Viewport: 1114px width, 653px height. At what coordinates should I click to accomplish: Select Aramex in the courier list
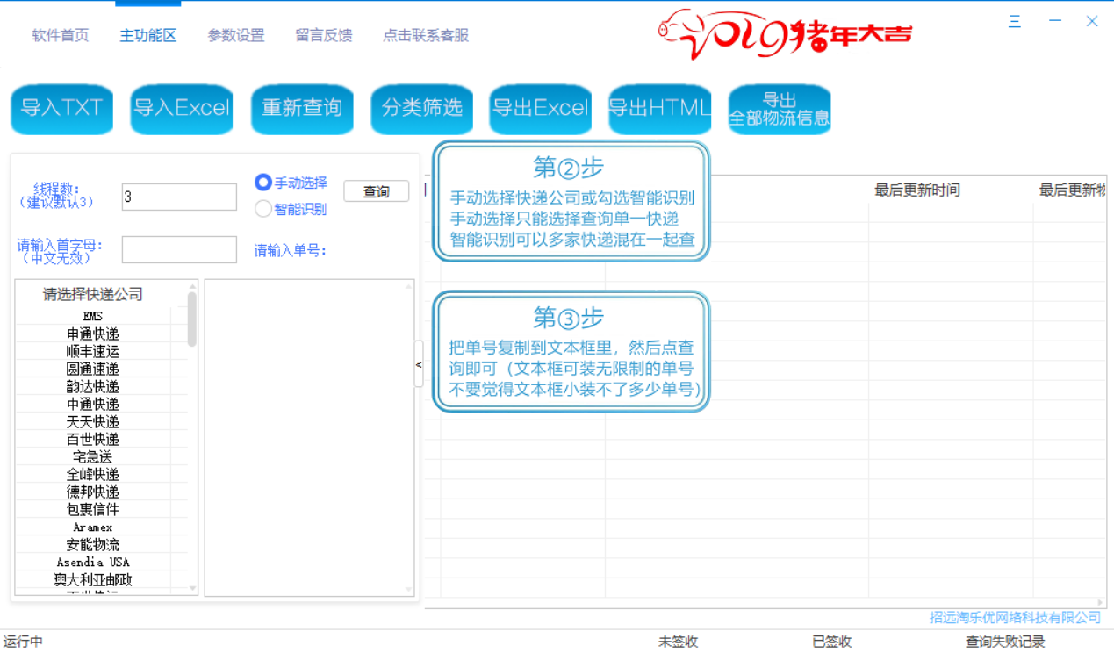93,527
